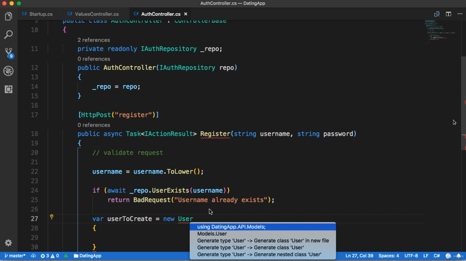Click UserExists on line 24
The height and width of the screenshot is (261, 466).
pos(170,190)
